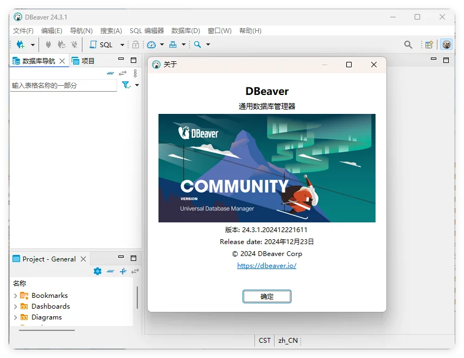
Task: Toggle link with editor in navigator
Action: point(123,73)
